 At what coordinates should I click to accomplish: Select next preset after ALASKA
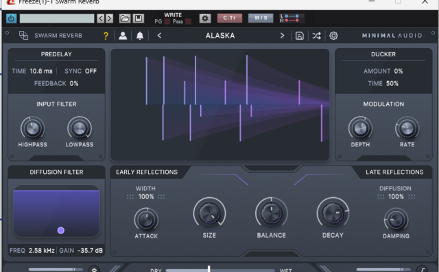282,36
